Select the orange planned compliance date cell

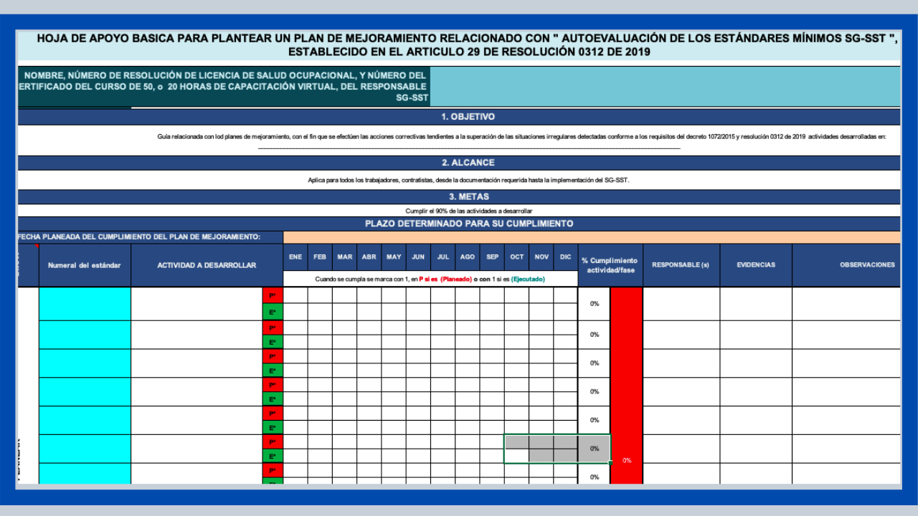click(x=592, y=237)
